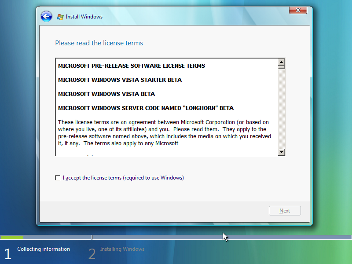
Task: Click the "Please read the license terms" heading
Action: [x=99, y=43]
